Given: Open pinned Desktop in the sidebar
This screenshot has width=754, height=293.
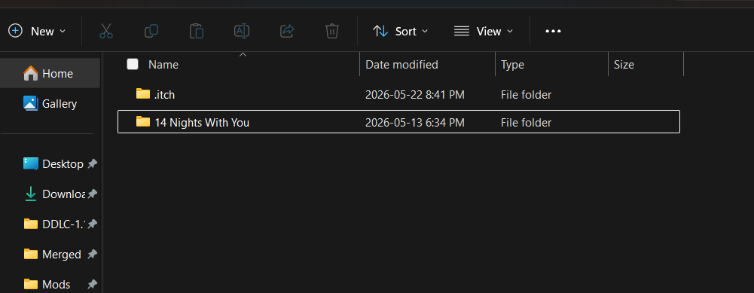Looking at the screenshot, I should coord(53,163).
